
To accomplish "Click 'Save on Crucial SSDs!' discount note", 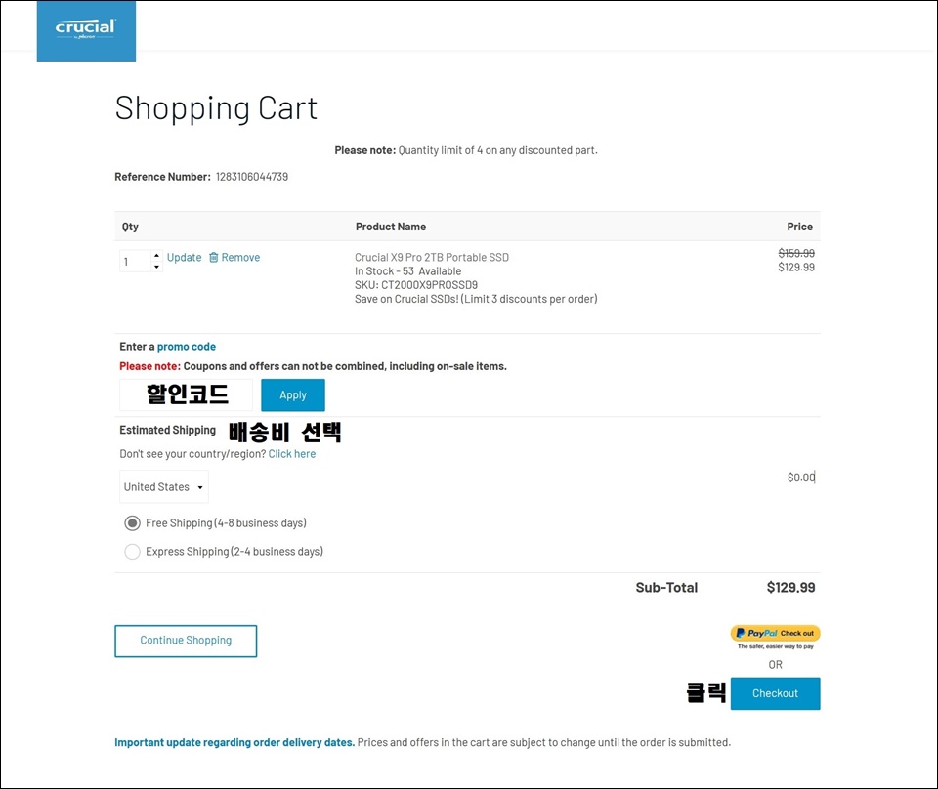I will [476, 299].
